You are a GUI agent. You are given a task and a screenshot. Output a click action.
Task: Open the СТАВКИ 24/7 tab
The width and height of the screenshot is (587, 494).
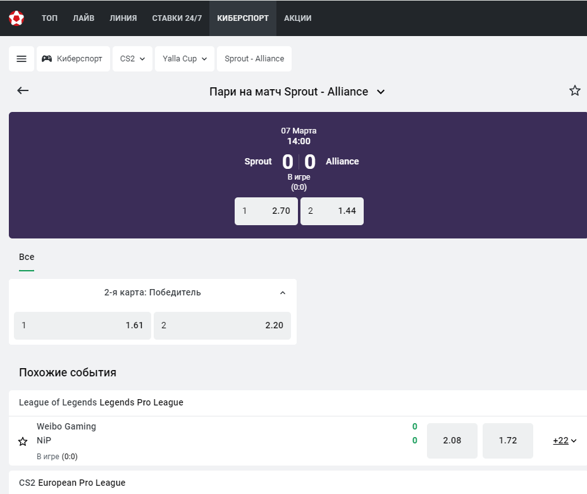176,18
